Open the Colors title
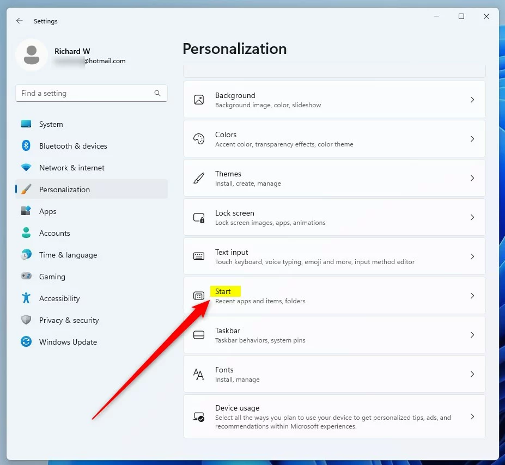Image resolution: width=505 pixels, height=465 pixels. tap(226, 134)
